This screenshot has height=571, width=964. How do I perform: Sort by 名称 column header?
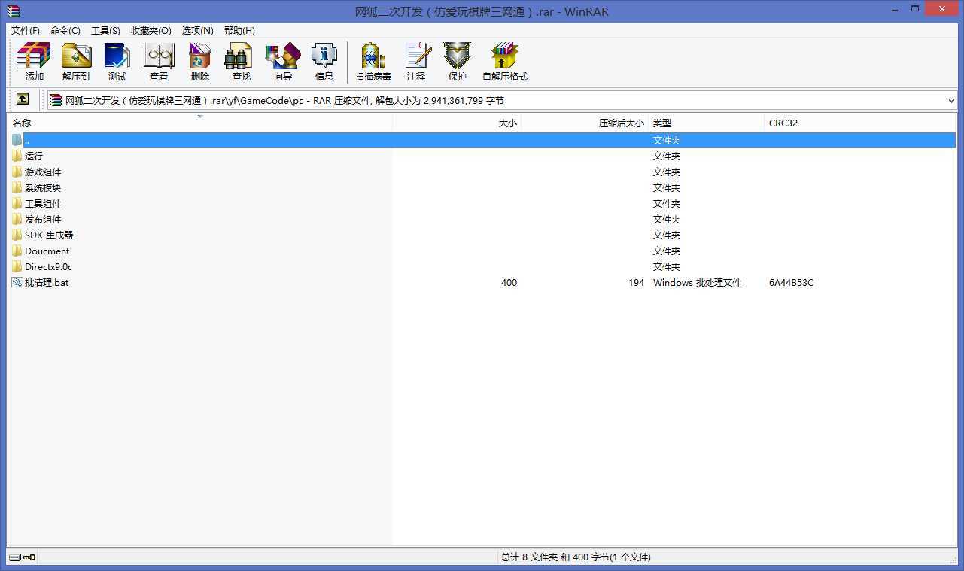point(23,123)
